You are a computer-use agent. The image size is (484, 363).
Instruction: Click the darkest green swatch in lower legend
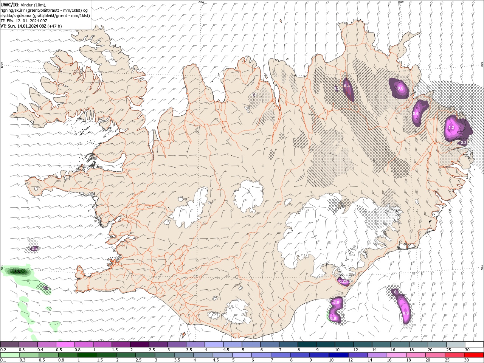(x=87, y=355)
